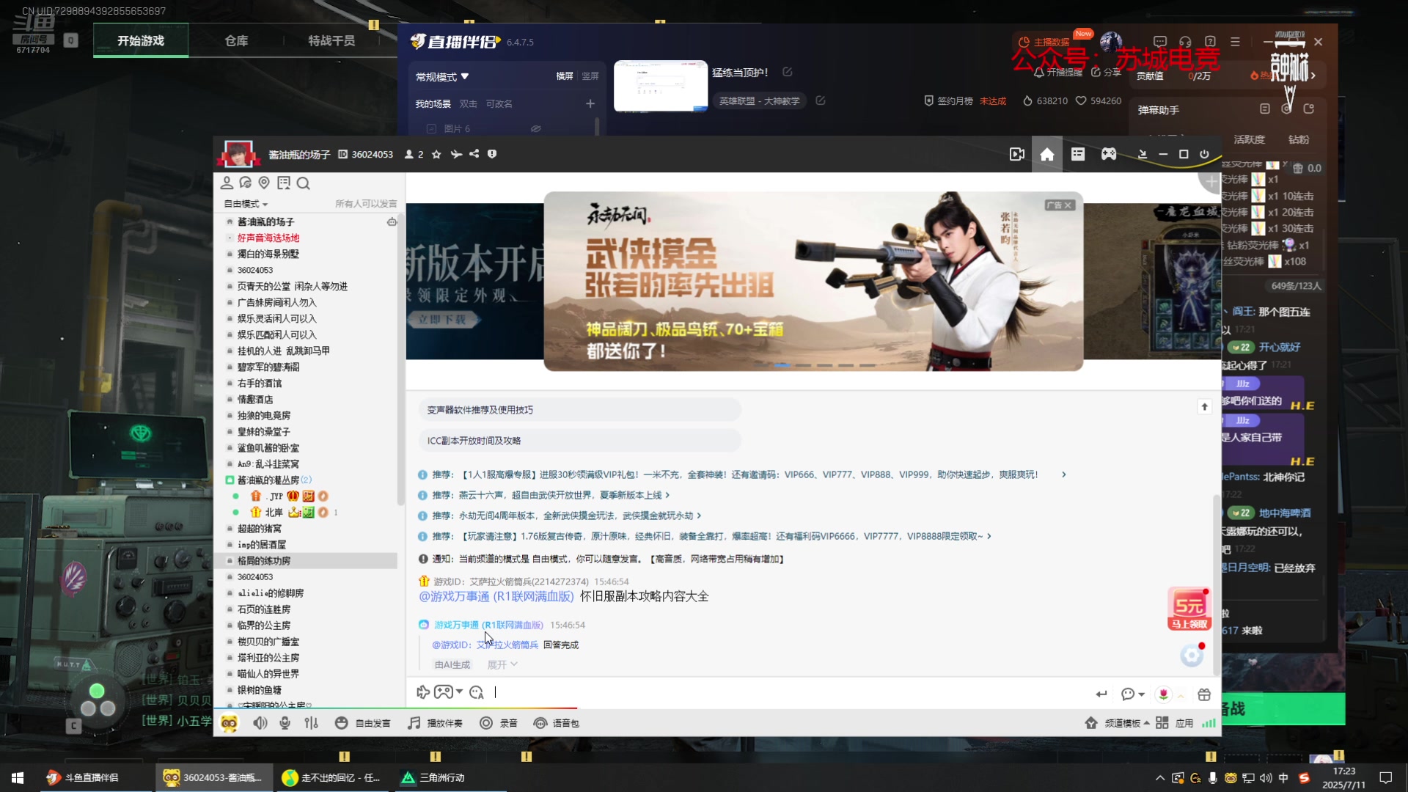Switch to the 仓库 tab
The width and height of the screenshot is (1408, 792).
pyautogui.click(x=236, y=40)
